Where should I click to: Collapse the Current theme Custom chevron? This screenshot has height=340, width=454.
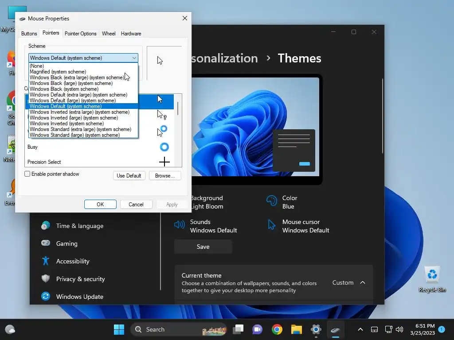363,282
